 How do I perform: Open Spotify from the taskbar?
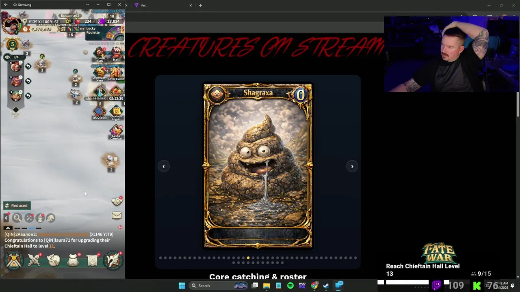pyautogui.click(x=290, y=286)
